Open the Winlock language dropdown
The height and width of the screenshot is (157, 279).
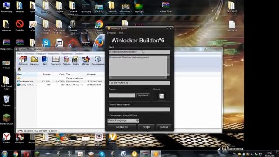(123, 120)
